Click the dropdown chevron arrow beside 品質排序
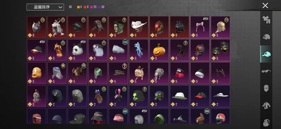Image resolution: width=281 pixels, height=129 pixels. click(x=60, y=7)
